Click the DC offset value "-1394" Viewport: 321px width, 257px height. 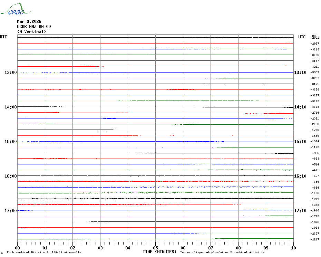click(x=315, y=141)
